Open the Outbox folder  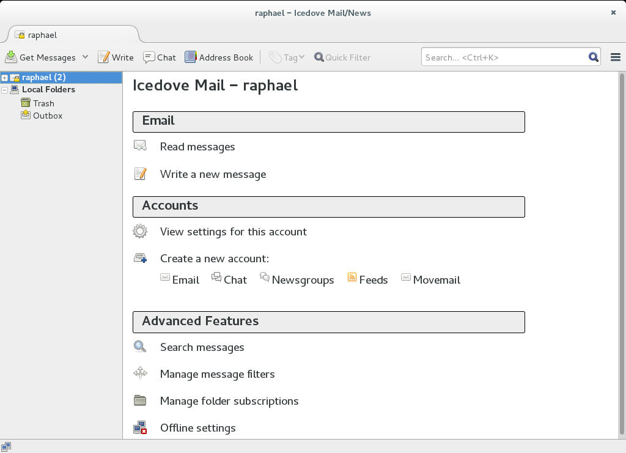[x=47, y=116]
